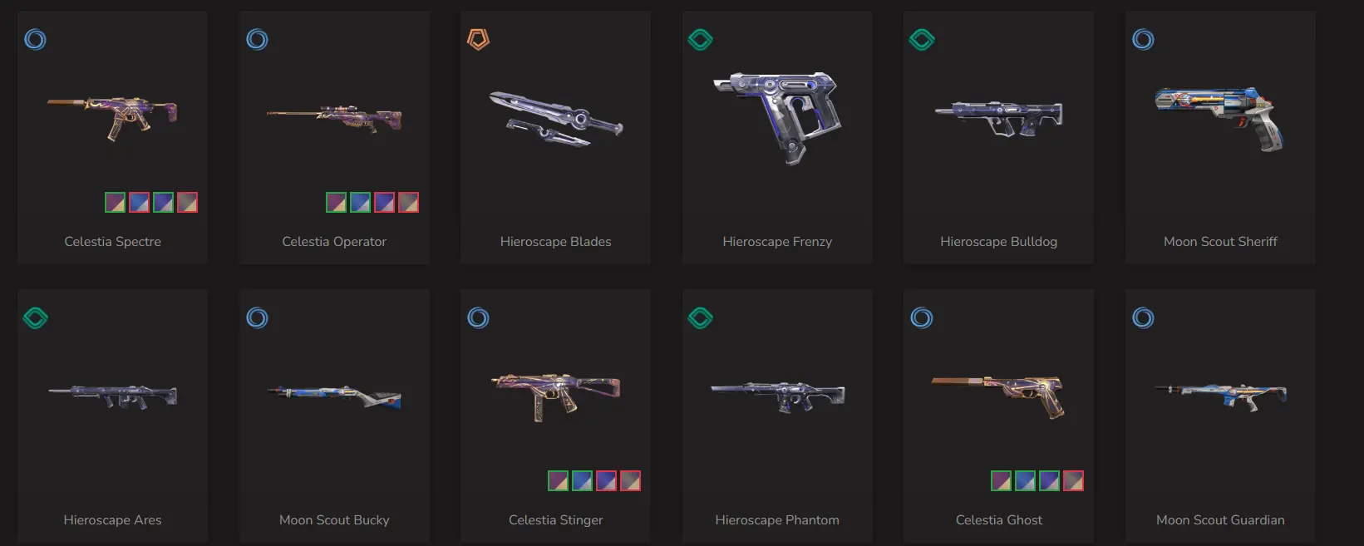
Task: Click the blue tier icon on Moon Scout Bucky
Action: [257, 317]
